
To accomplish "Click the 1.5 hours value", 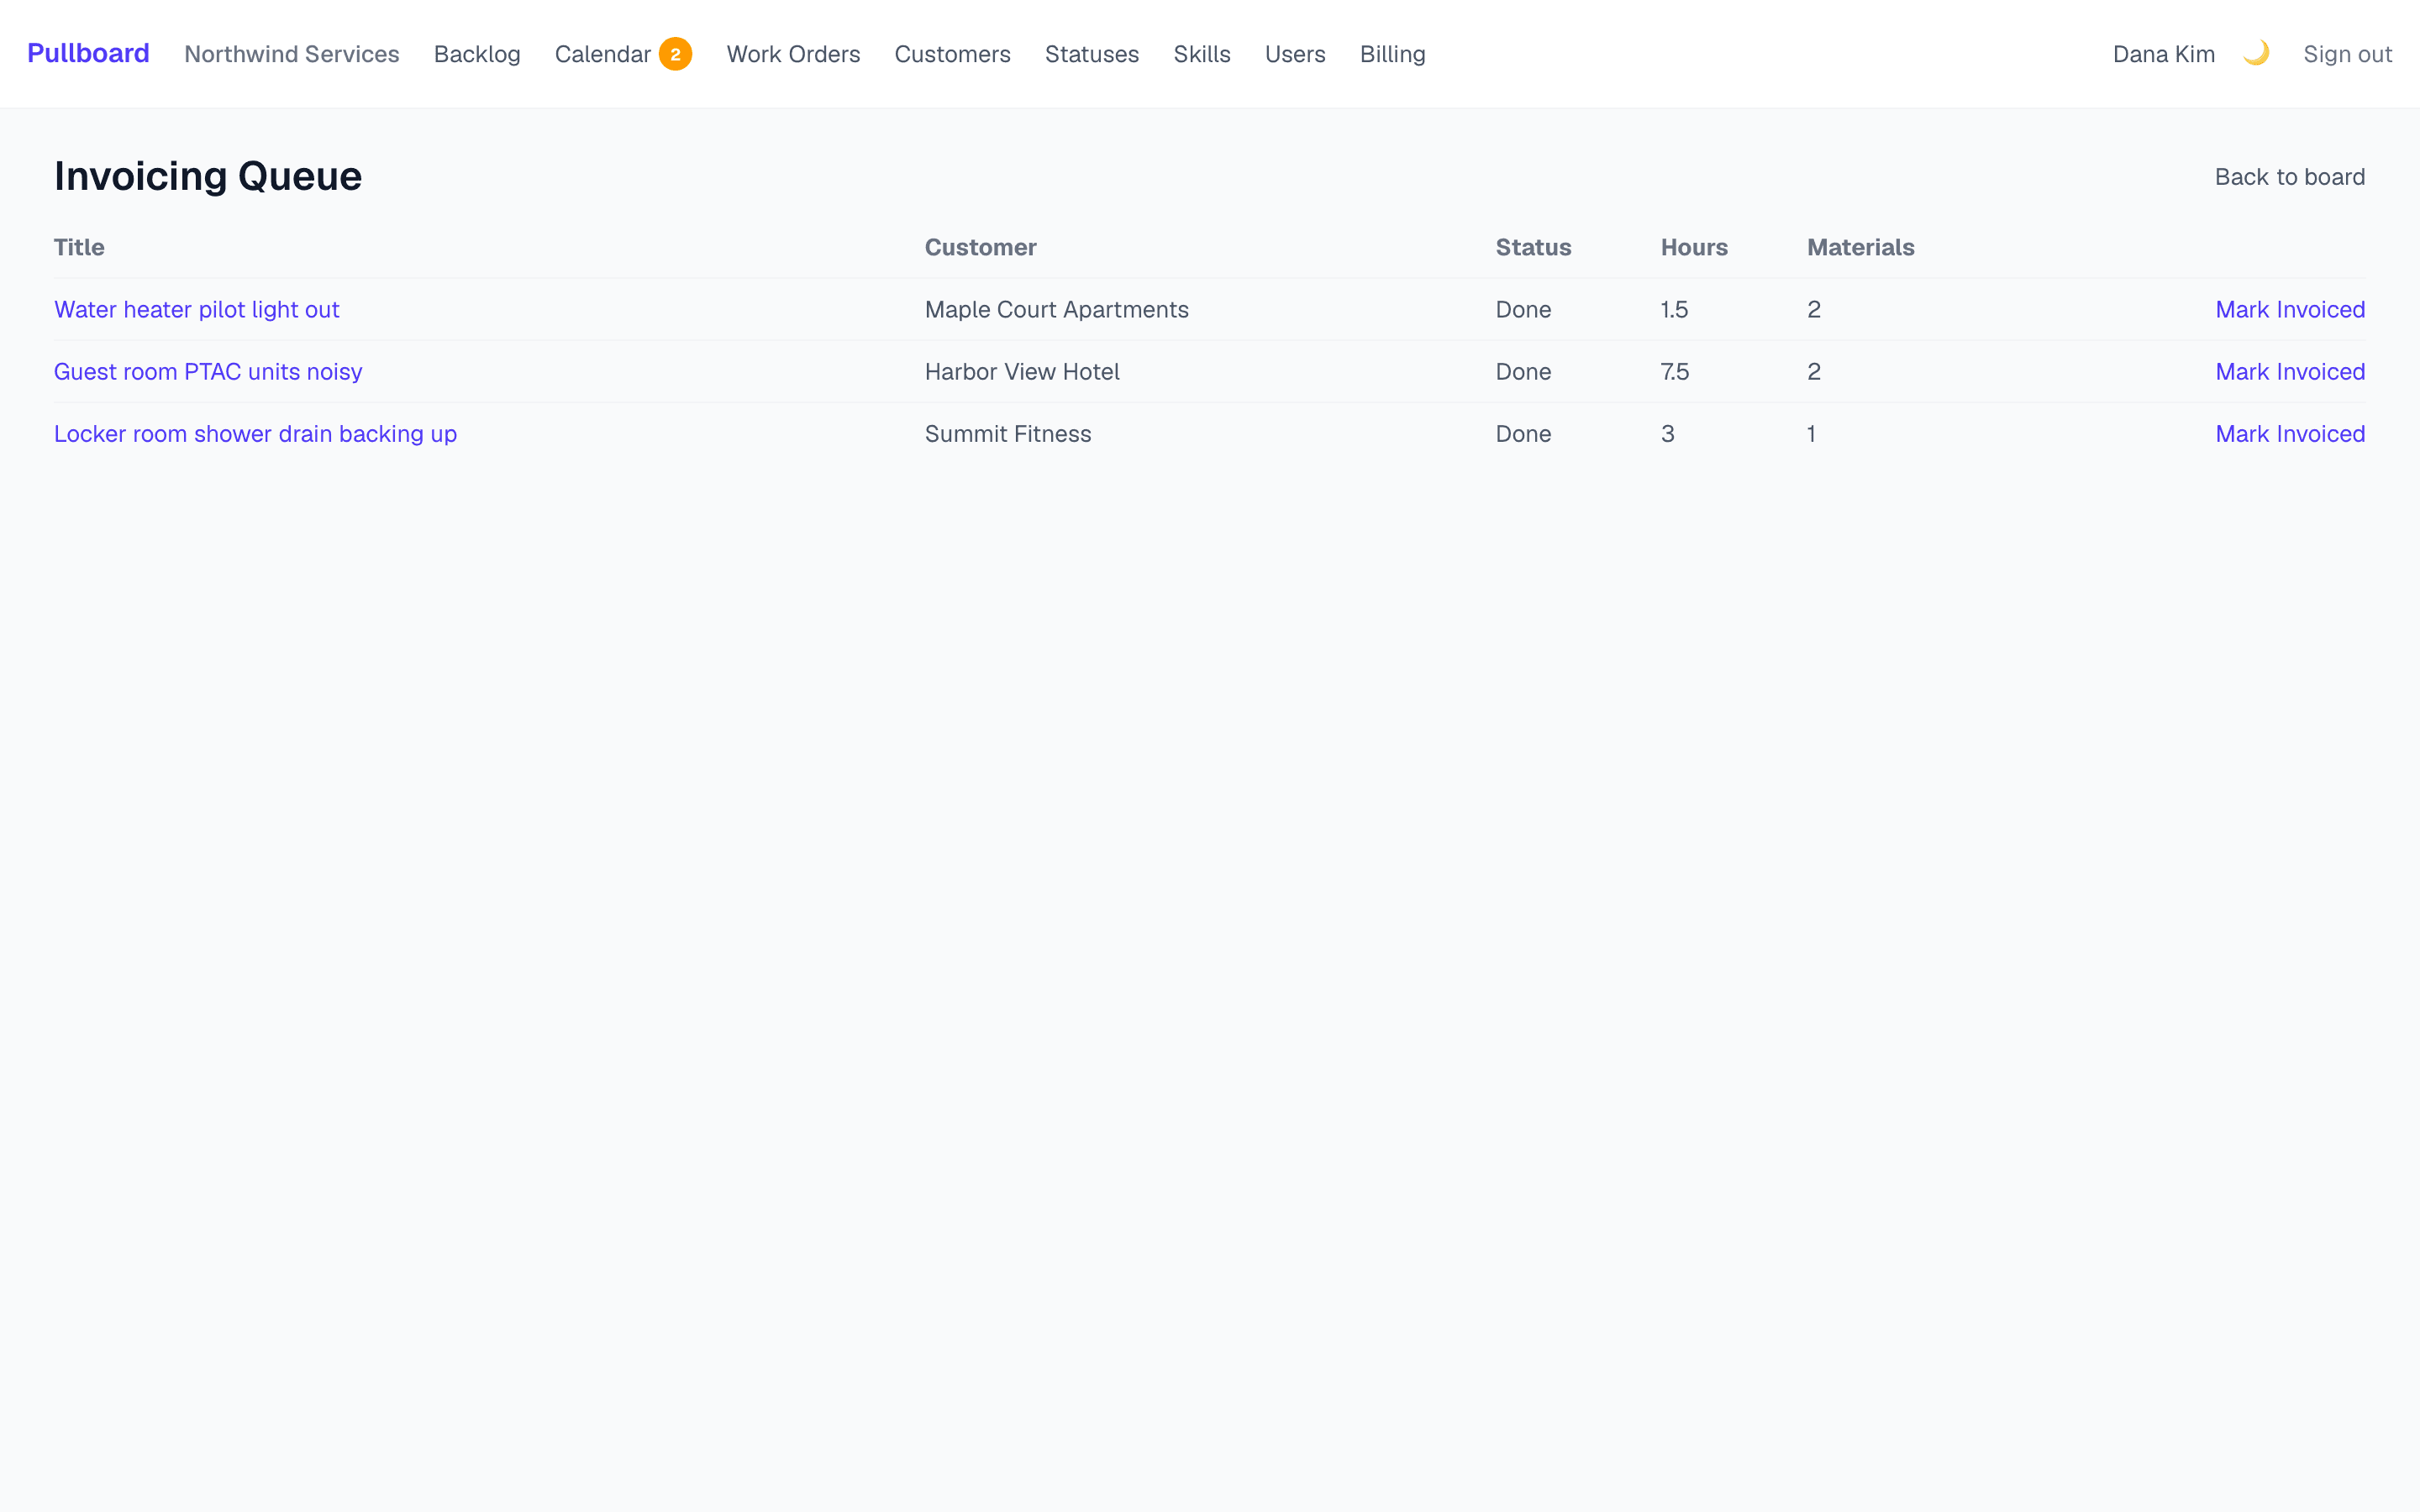I will [x=1674, y=310].
